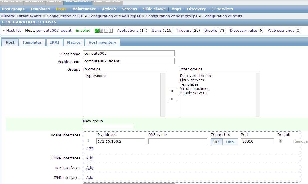
Task: Open Applications (17) link
Action: (x=128, y=31)
